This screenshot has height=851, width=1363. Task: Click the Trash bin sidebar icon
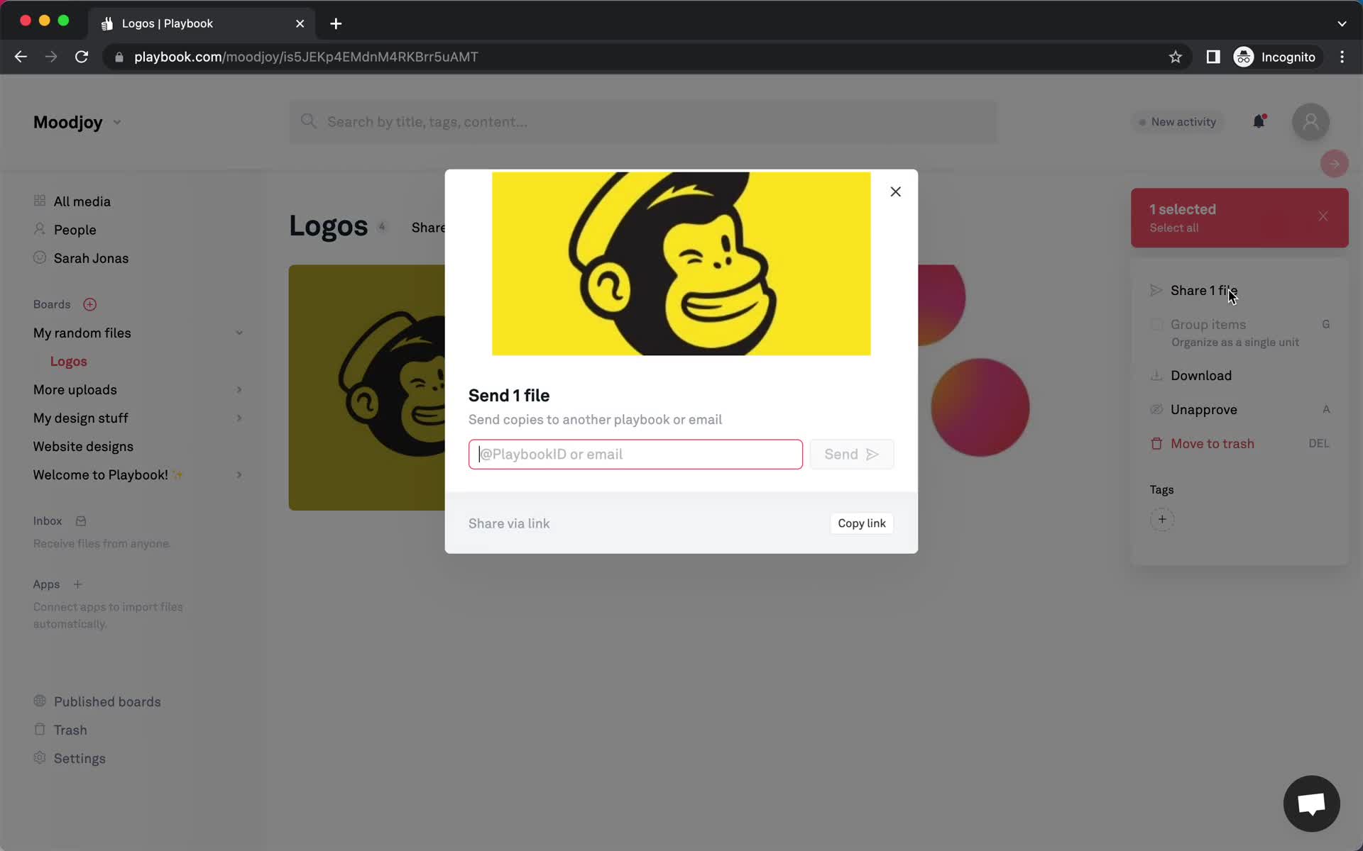(x=40, y=729)
